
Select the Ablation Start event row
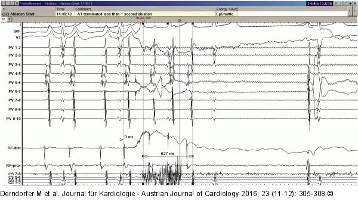pyautogui.click(x=28, y=14)
